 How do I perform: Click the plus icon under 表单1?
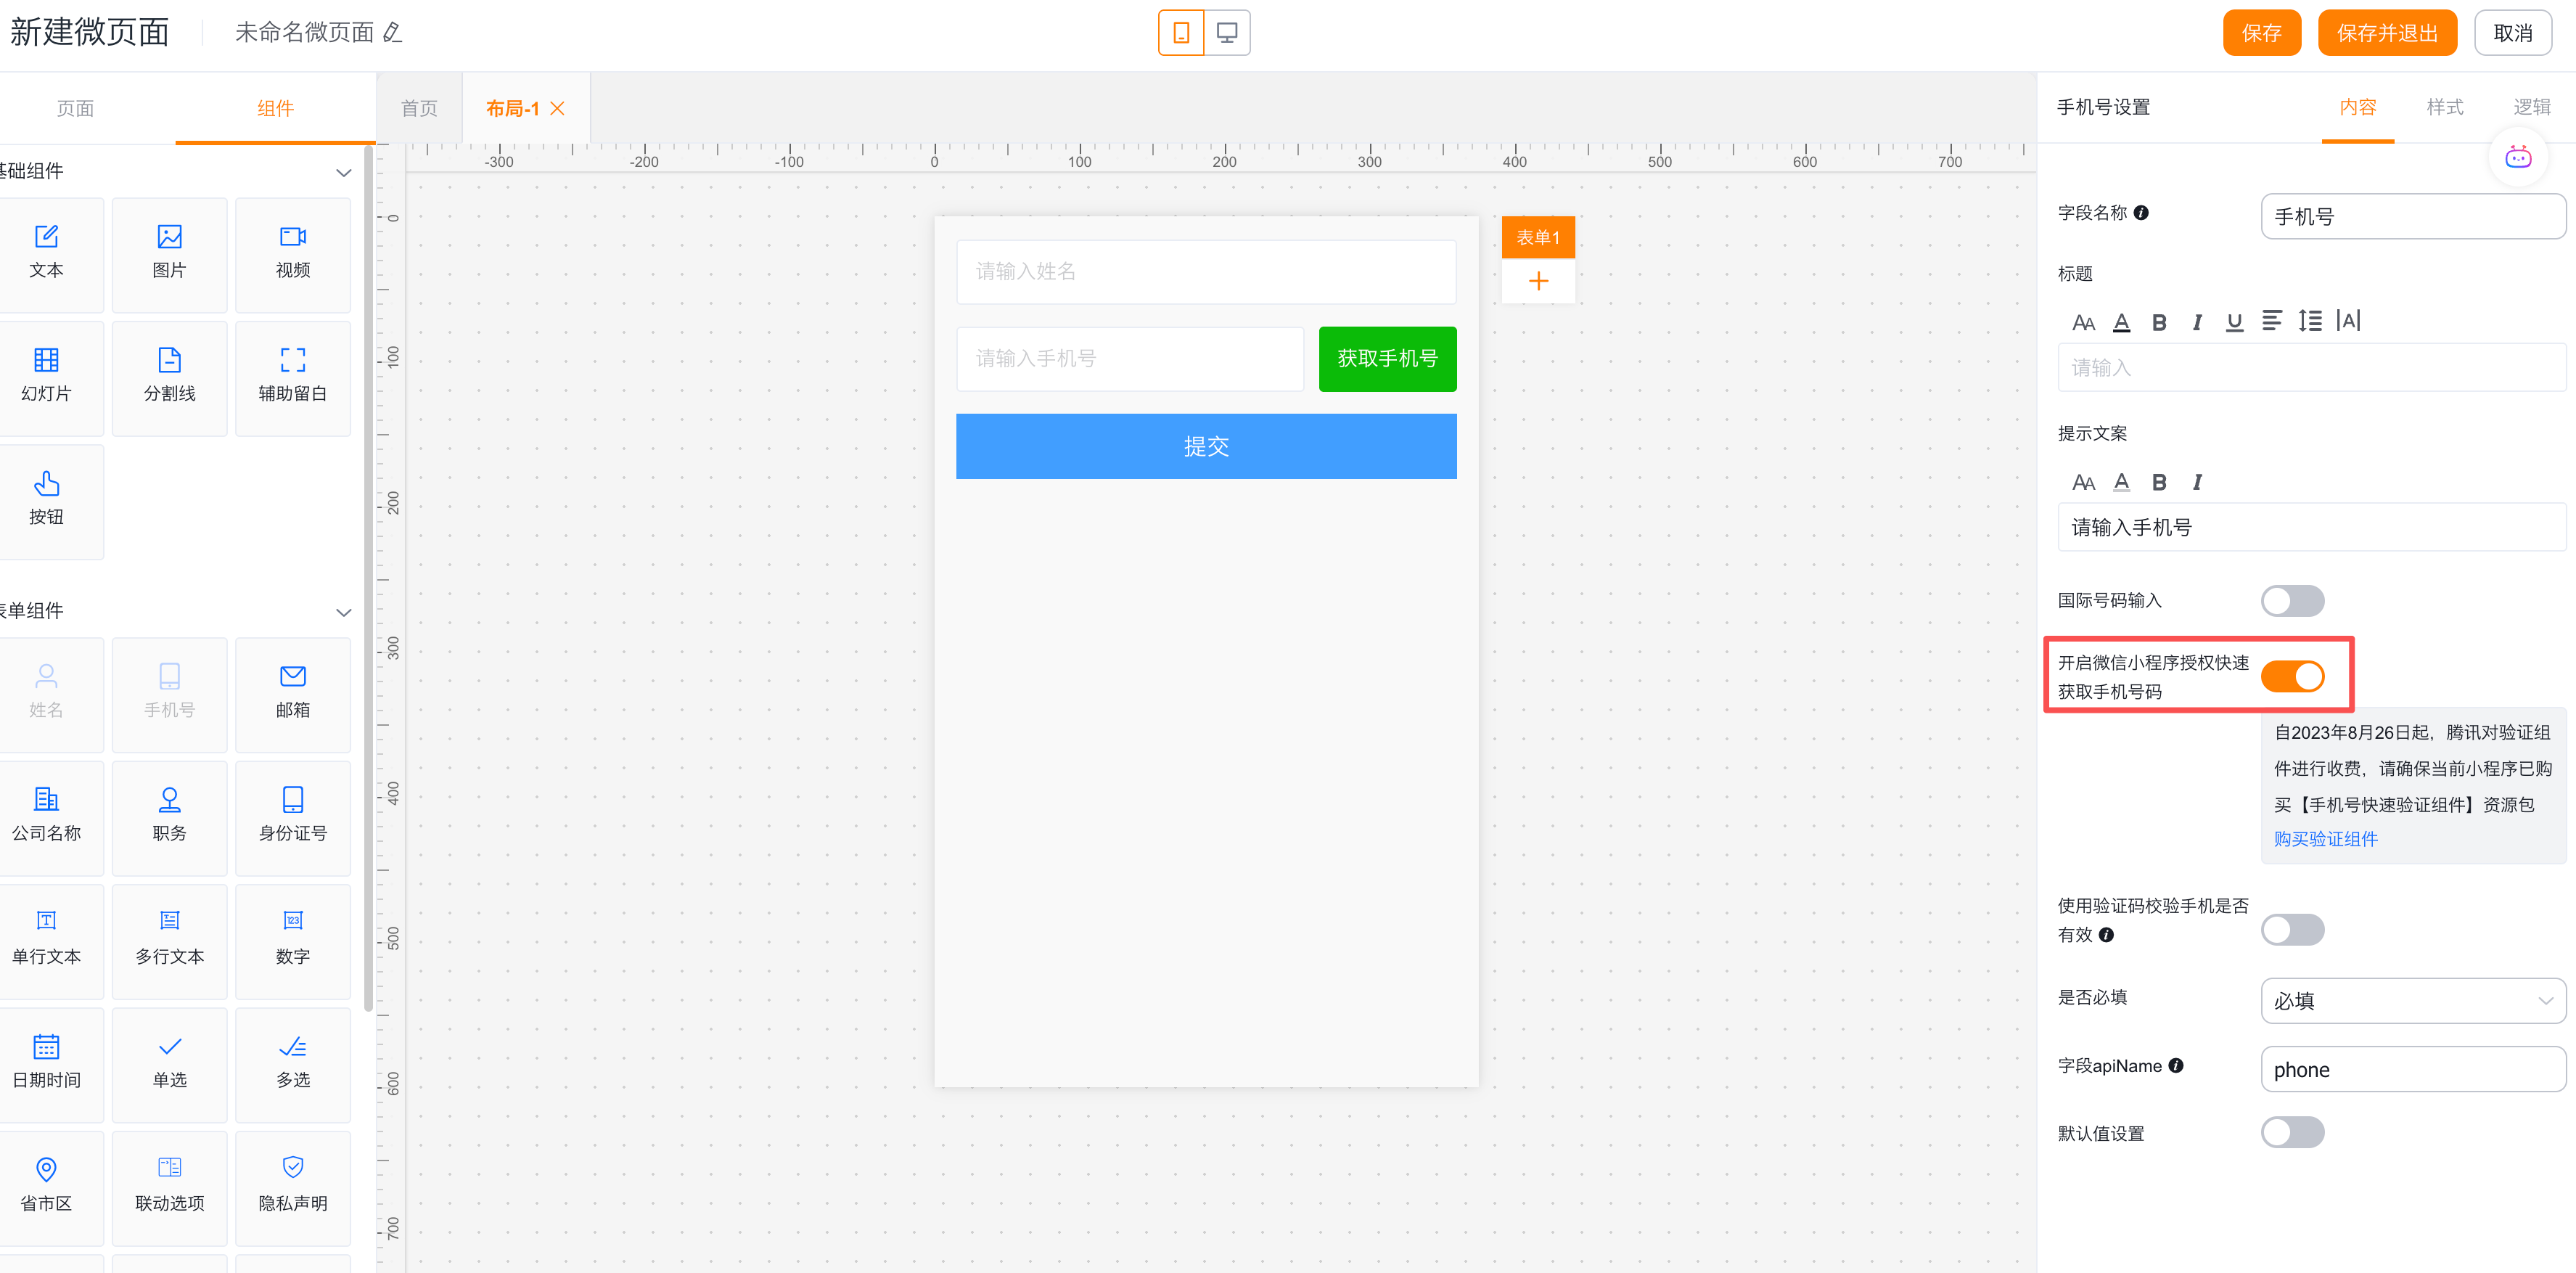1538,282
